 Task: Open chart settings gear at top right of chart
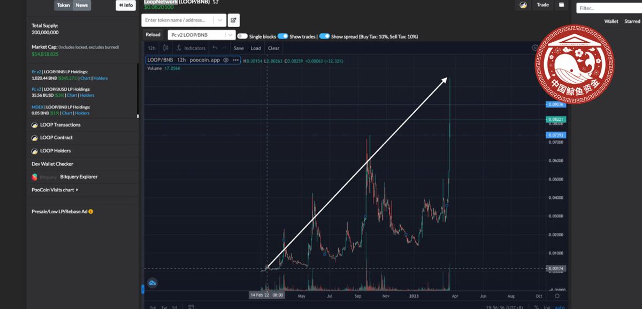(x=534, y=48)
